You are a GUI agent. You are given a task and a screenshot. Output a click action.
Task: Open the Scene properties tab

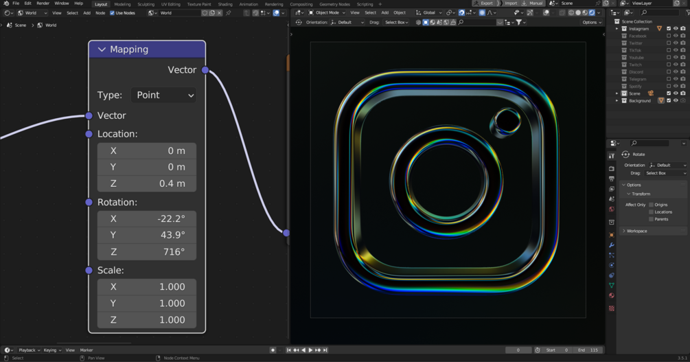pos(612,199)
